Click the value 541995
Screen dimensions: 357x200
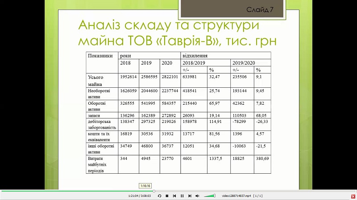(x=148, y=103)
